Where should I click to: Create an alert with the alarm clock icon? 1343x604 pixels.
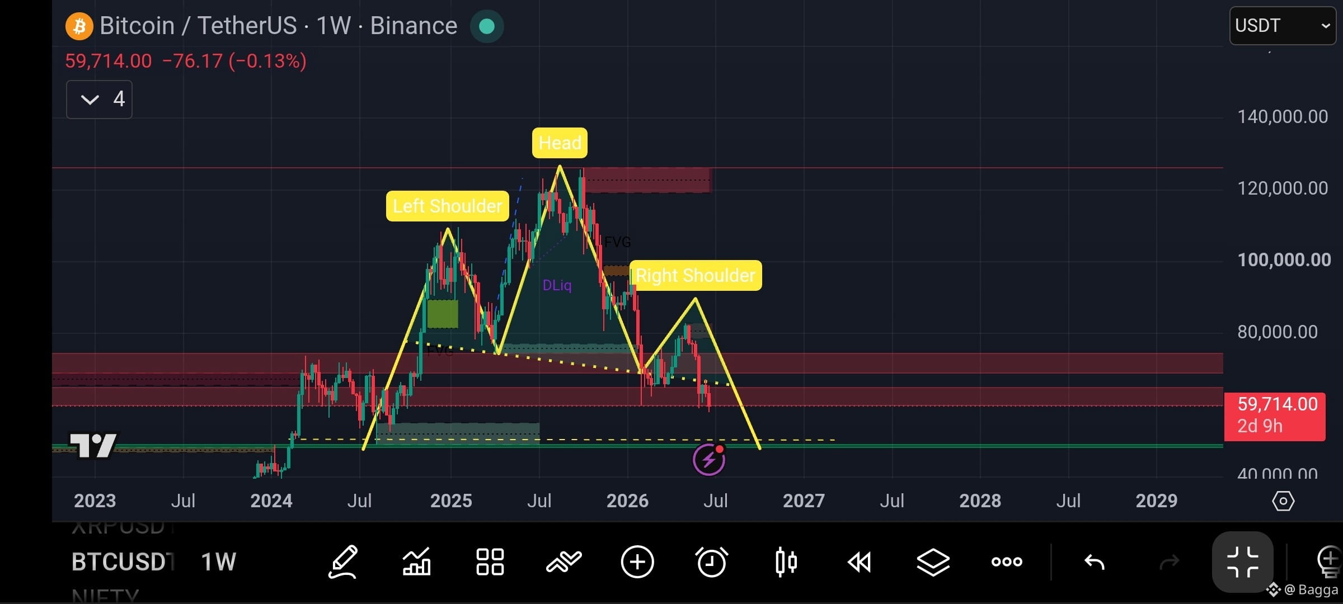click(x=711, y=561)
